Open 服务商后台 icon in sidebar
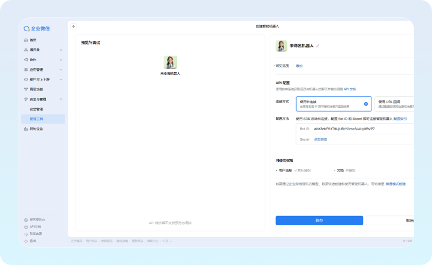 point(26,220)
